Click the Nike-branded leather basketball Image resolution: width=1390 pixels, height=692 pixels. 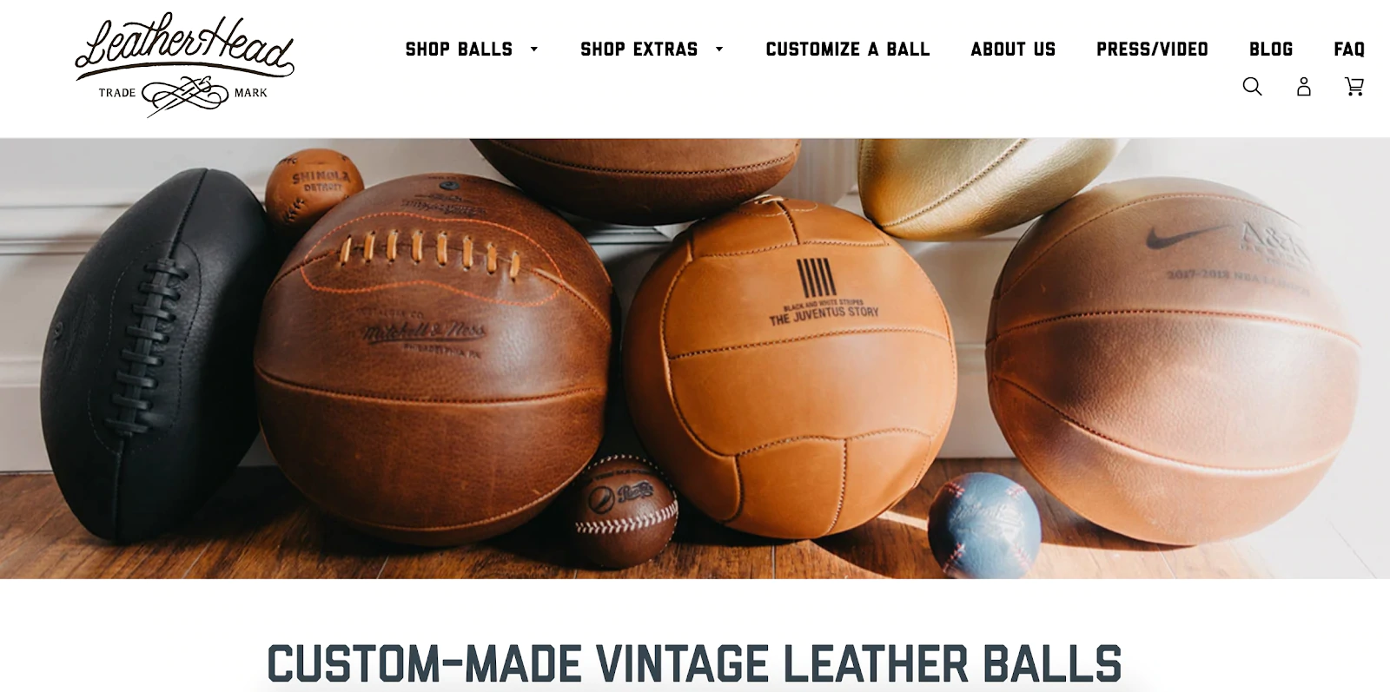click(x=1173, y=360)
